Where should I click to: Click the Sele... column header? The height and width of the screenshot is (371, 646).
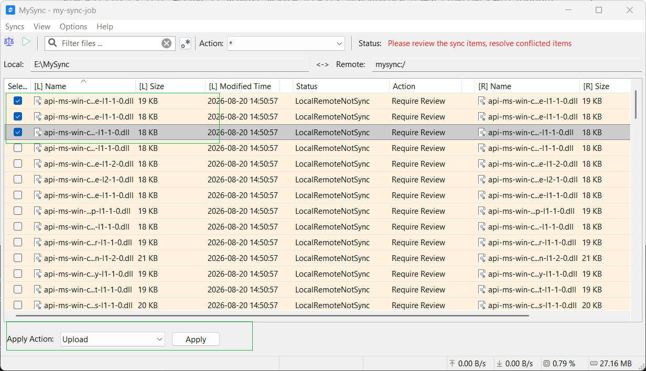18,86
